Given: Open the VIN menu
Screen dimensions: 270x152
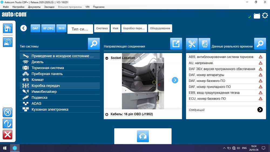Looking at the screenshot, I should tap(87, 7).
